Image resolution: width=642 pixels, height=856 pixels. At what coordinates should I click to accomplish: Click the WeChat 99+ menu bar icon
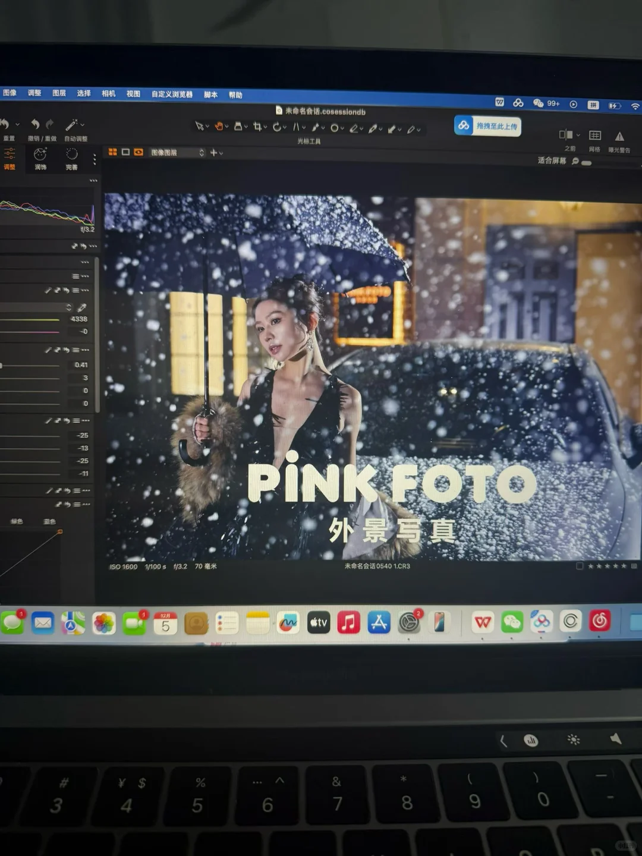click(x=546, y=103)
